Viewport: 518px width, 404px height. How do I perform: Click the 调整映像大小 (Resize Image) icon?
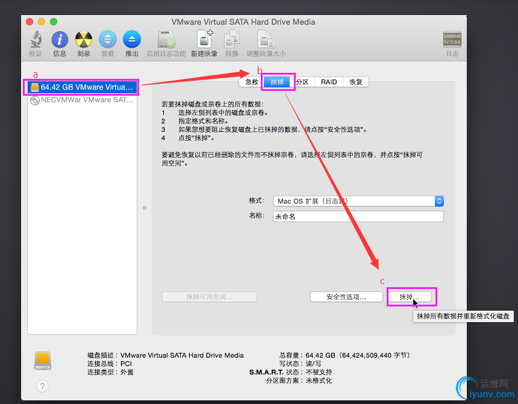click(x=266, y=40)
